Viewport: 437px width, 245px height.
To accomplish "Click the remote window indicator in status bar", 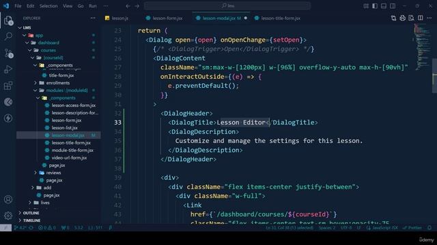I will 5,228.
